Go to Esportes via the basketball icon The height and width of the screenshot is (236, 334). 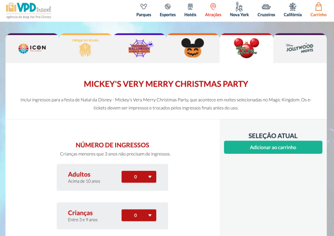point(167,6)
